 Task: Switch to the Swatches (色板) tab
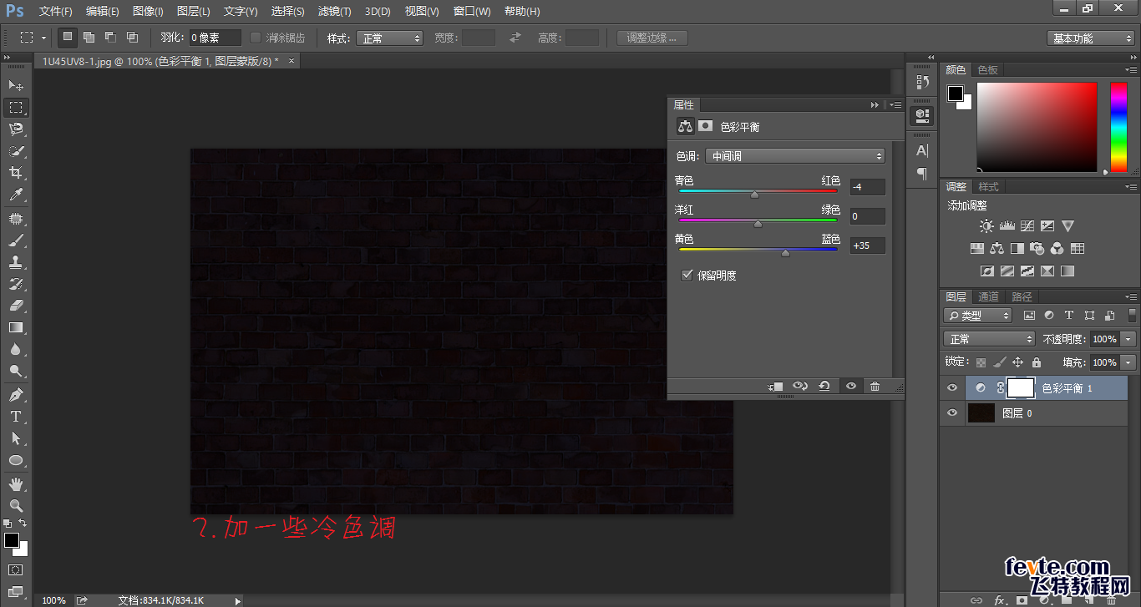point(988,70)
